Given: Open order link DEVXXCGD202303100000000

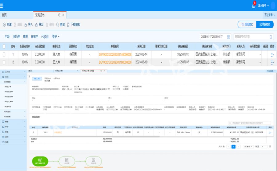Looking at the screenshot, I should pyautogui.click(x=115, y=62).
